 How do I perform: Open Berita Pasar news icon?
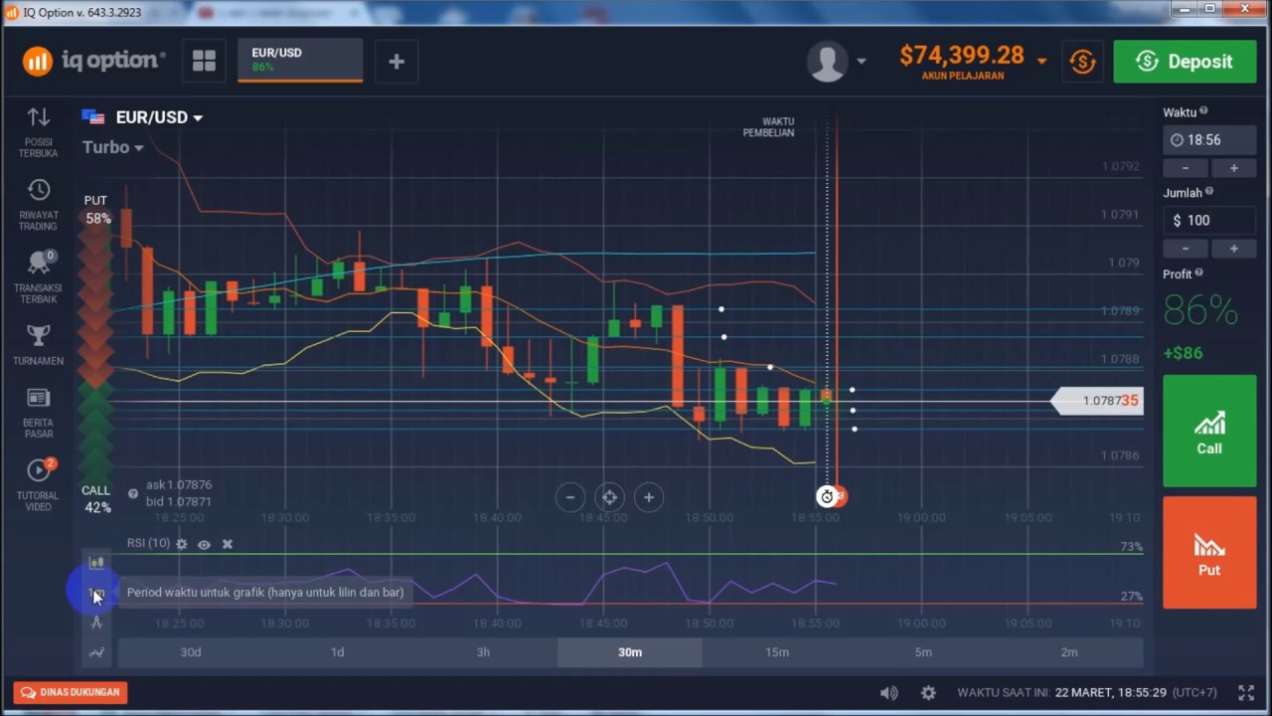[38, 413]
